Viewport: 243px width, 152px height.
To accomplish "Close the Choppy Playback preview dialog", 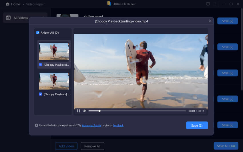I will (x=210, y=21).
